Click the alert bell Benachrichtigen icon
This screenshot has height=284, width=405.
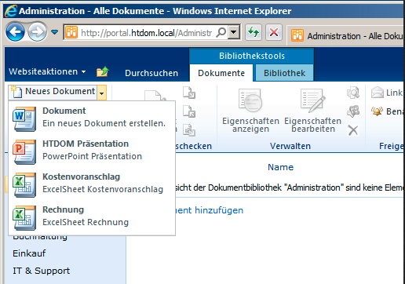378,111
